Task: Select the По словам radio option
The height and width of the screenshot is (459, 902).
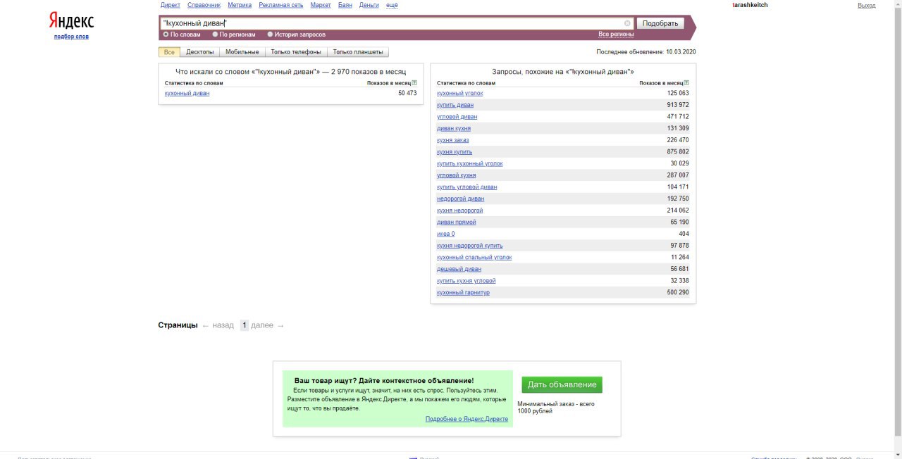Action: click(x=166, y=34)
